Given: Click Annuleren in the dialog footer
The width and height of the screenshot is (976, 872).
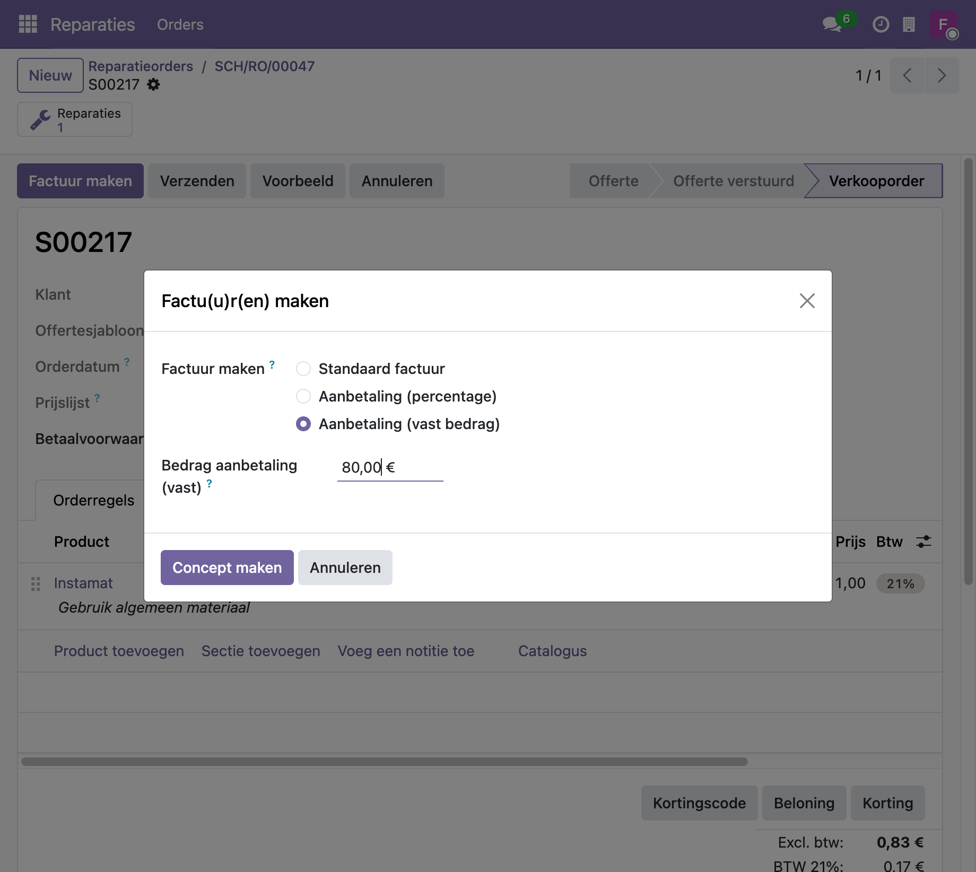Looking at the screenshot, I should 345,568.
